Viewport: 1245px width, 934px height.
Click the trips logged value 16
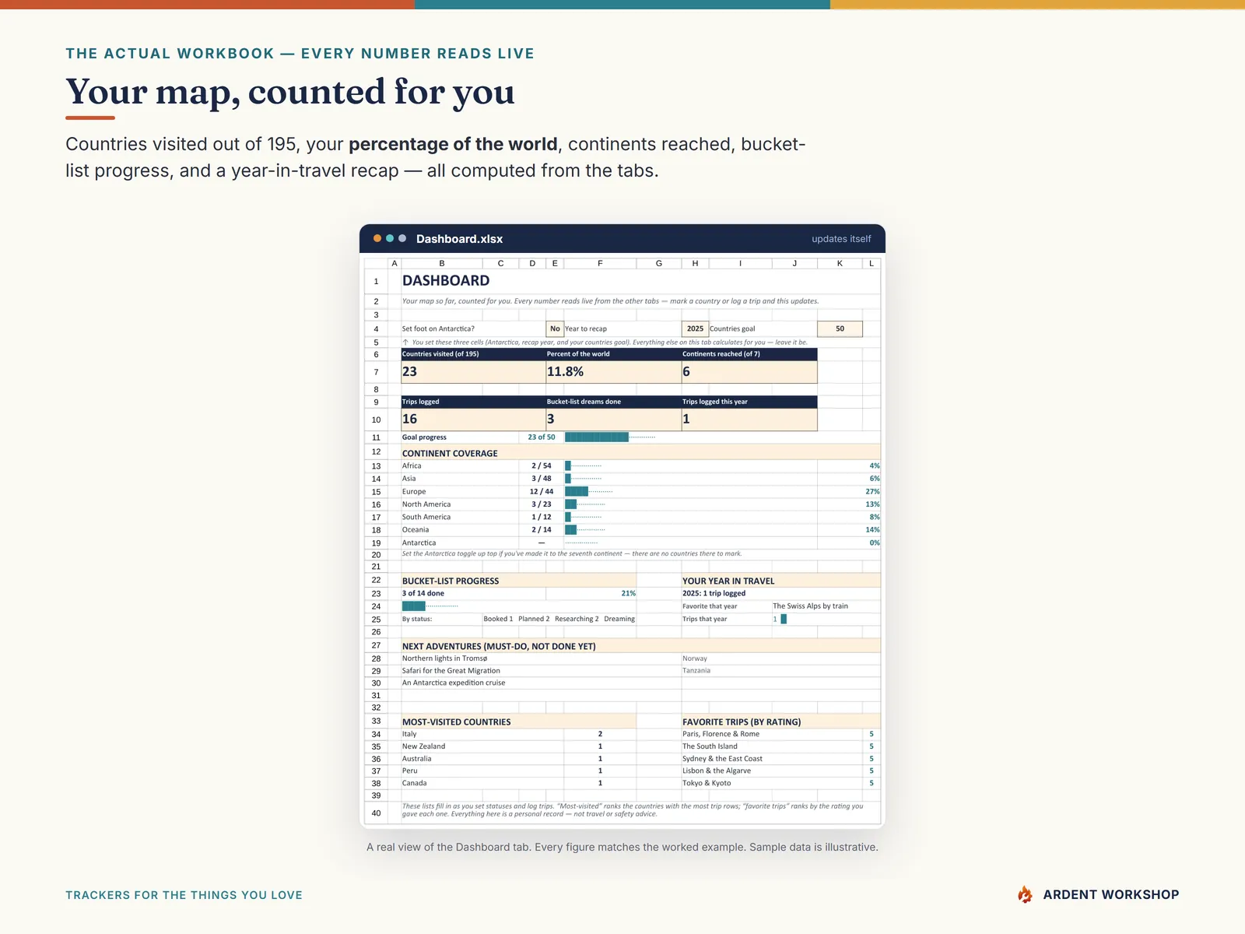[x=410, y=419]
